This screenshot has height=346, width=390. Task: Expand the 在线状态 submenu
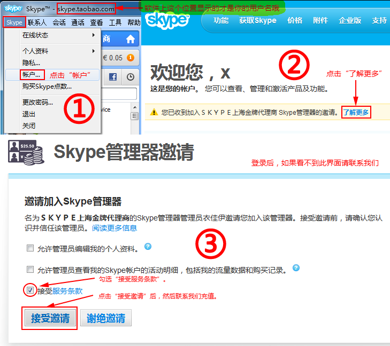52,35
